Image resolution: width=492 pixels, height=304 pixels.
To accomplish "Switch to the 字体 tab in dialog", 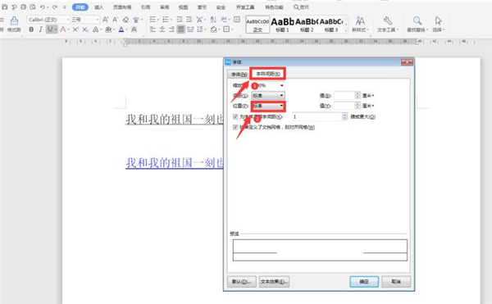I will coord(239,75).
